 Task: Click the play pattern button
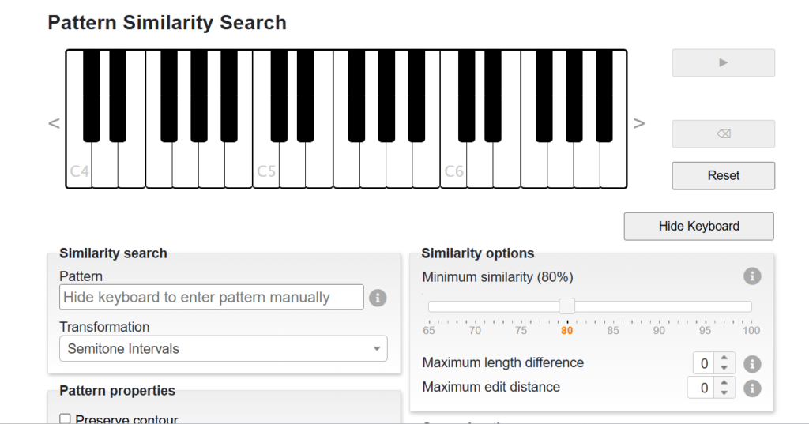coord(723,63)
